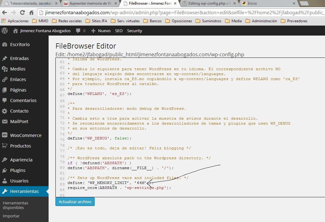Click the ABSPATH dirname define line
The height and width of the screenshot is (222, 325).
(120, 168)
